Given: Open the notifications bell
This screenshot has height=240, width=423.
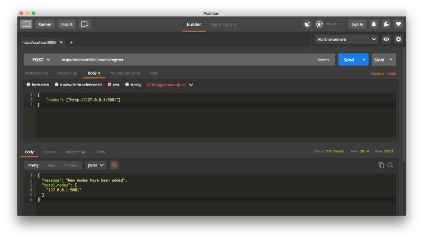Looking at the screenshot, I should tap(374, 24).
